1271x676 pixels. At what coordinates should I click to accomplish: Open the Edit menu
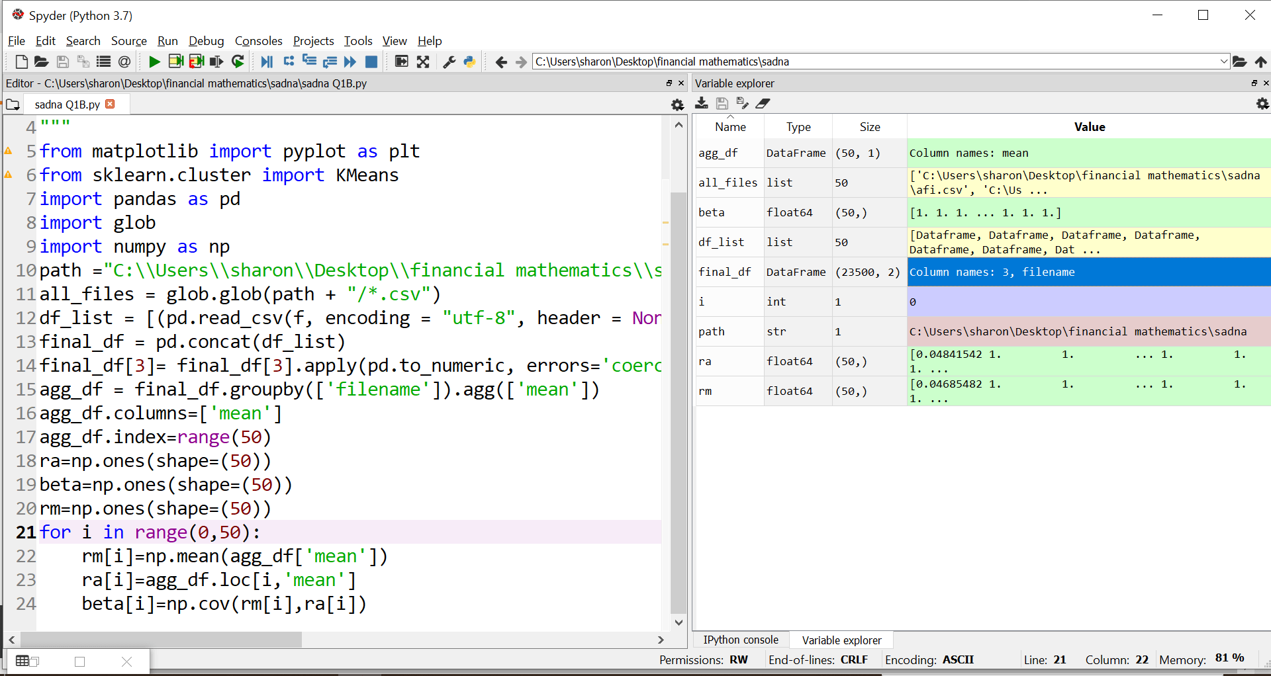[x=46, y=41]
